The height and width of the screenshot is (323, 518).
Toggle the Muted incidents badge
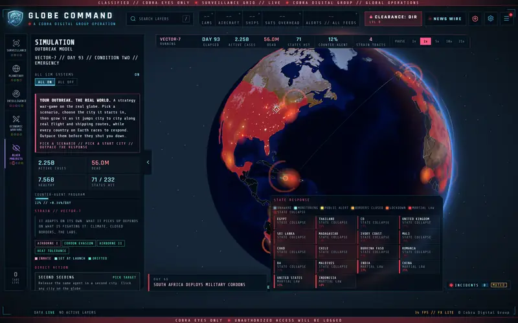499,285
